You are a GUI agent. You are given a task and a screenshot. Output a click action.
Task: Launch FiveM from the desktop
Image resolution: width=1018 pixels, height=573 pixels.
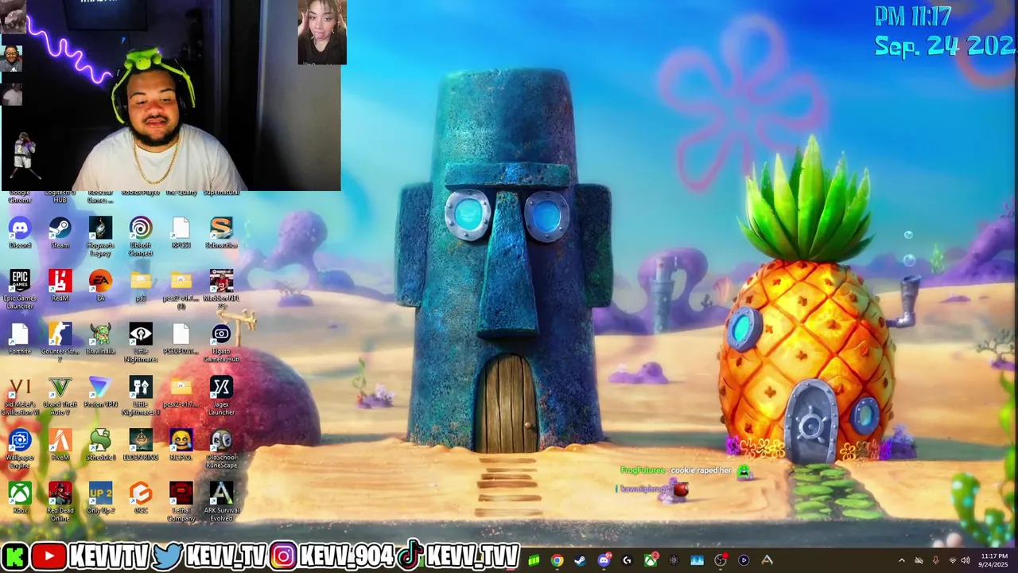60,445
